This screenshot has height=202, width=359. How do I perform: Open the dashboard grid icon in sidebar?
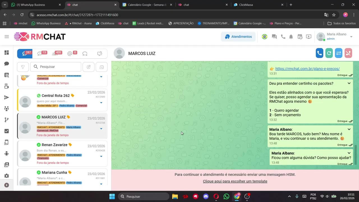point(6,53)
